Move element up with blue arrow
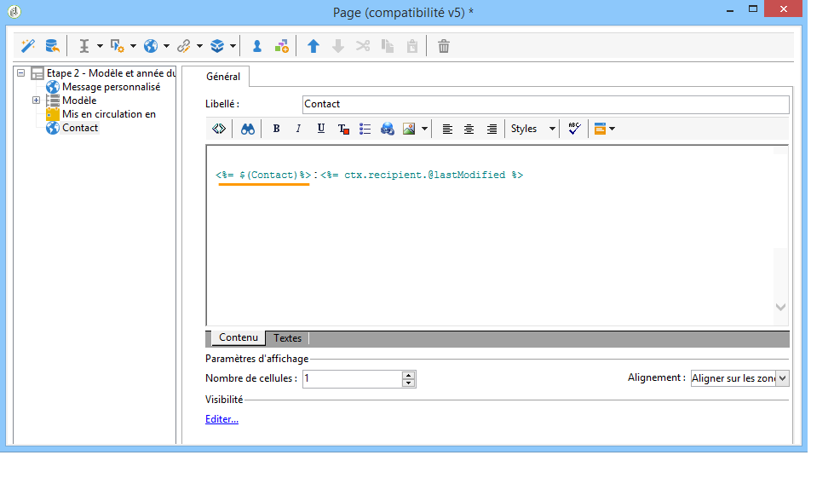This screenshot has height=478, width=834. point(313,46)
